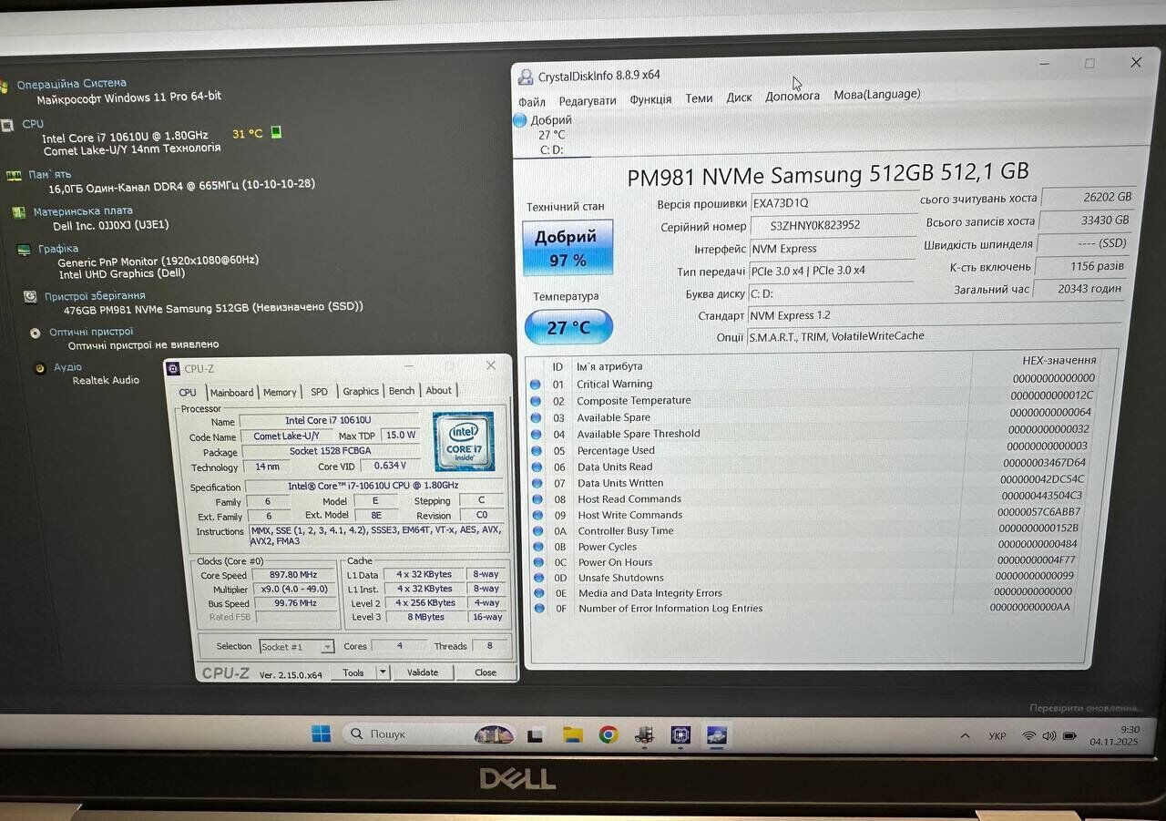Open File Explorer from the taskbar
Screen dimensions: 1166x821
572,734
